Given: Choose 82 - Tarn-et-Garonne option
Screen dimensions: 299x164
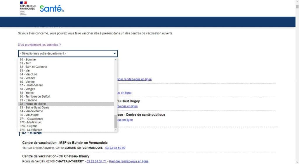Looking at the screenshot, I should (x=66, y=67).
